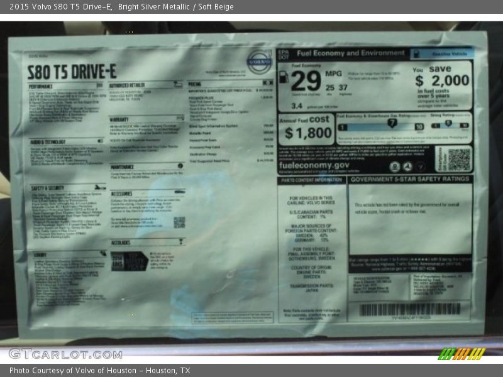Click the colored stripes logo at the bottom right
Viewport: 503px width, 377px height.
462,354
